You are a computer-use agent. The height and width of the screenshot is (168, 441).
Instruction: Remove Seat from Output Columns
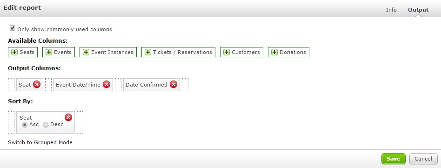click(37, 84)
